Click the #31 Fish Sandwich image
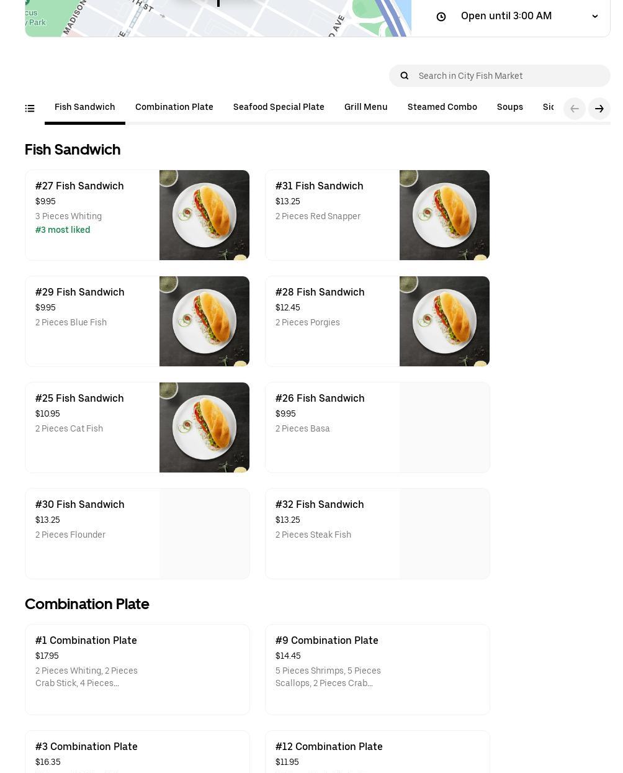 click(x=444, y=215)
